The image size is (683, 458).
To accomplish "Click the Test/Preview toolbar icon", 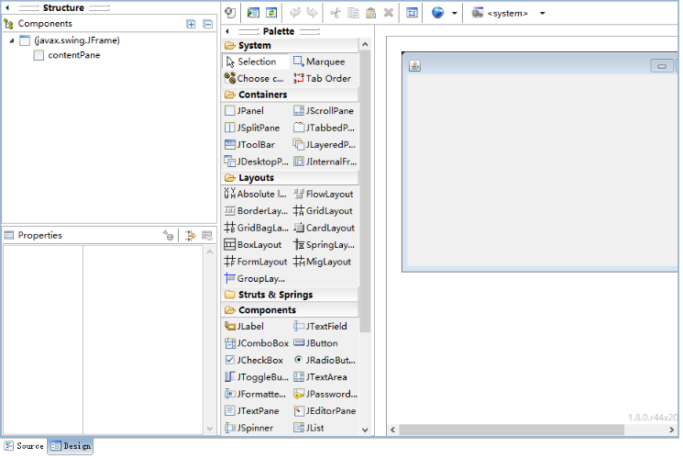I will [x=254, y=13].
